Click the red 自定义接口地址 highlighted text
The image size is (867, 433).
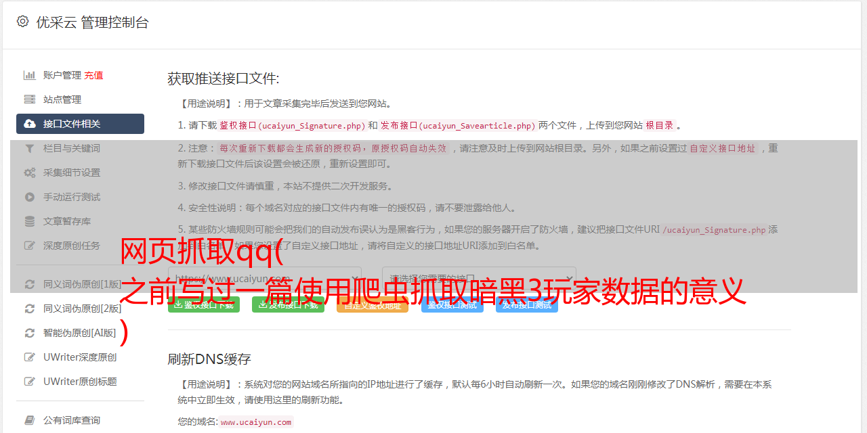[722, 148]
